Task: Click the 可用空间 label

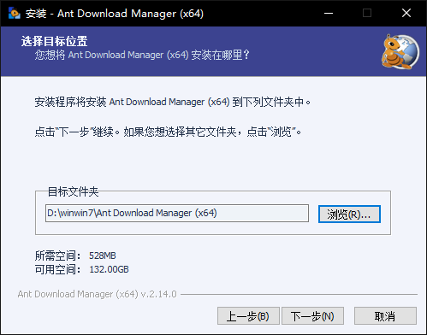Action: pos(58,269)
